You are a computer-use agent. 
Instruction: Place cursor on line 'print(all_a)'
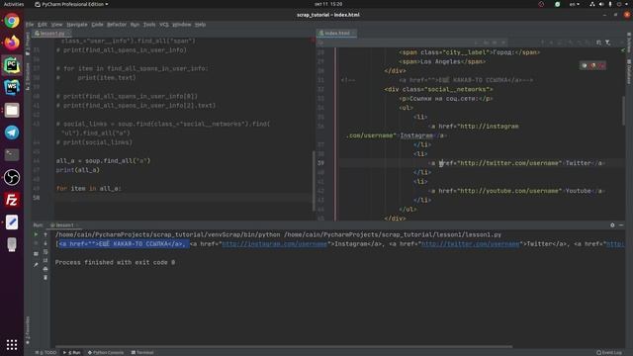click(77, 170)
